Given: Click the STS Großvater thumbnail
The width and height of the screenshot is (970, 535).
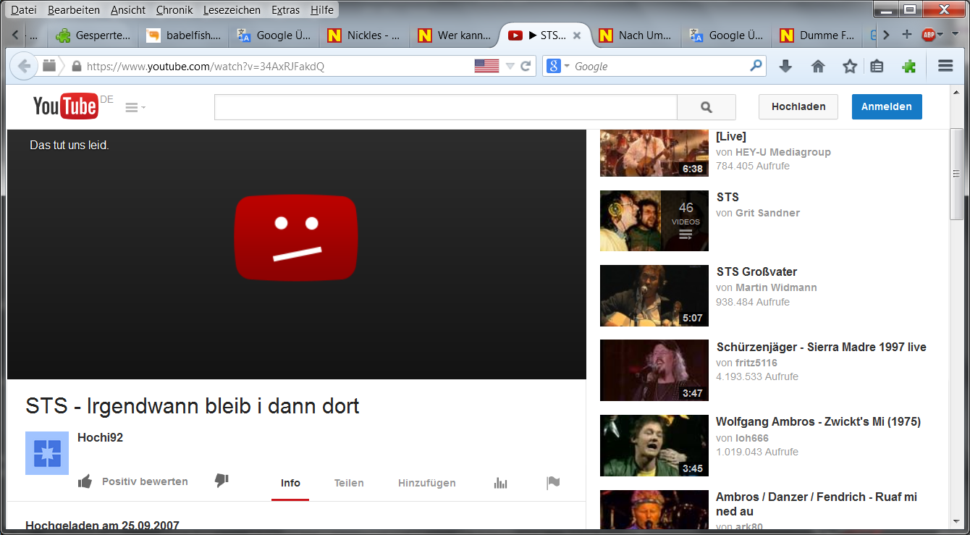Looking at the screenshot, I should point(654,295).
